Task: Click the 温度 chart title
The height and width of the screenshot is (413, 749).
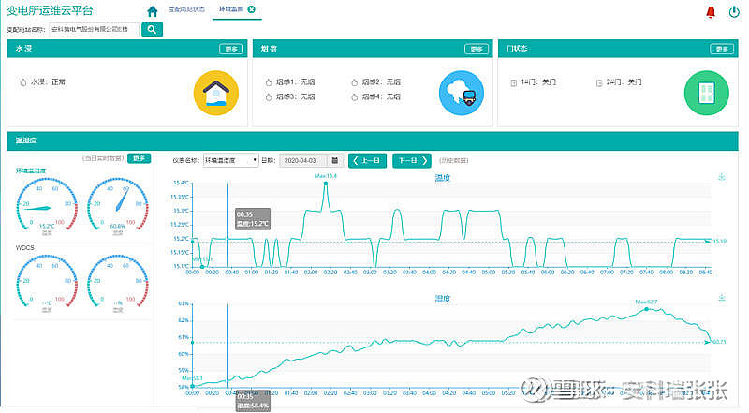Action: (x=442, y=178)
